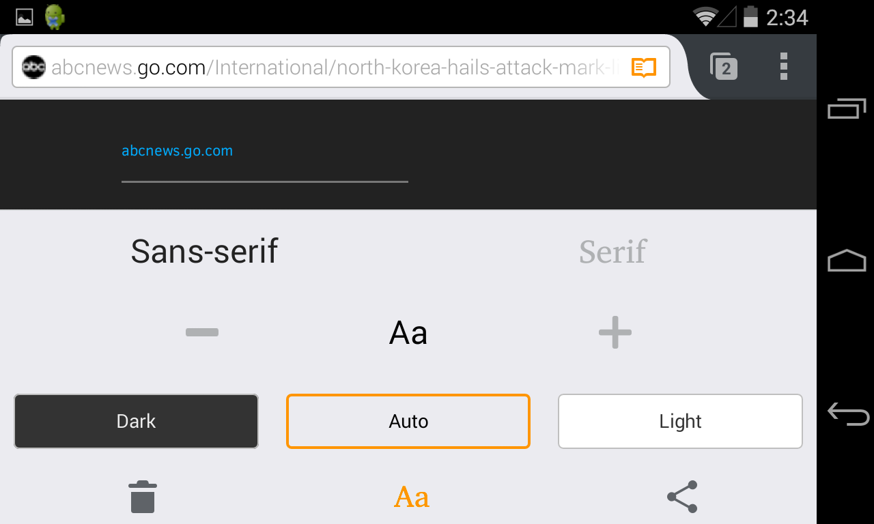This screenshot has height=524, width=874.
Task: Open the Android recent apps button
Action: point(847,108)
